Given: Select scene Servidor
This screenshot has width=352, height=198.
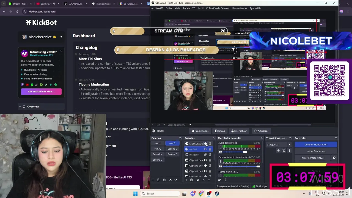Looking at the screenshot, I should [158, 154].
